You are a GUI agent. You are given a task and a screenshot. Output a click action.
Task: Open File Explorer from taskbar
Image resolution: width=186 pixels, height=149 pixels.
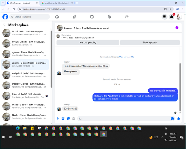(x=25, y=128)
